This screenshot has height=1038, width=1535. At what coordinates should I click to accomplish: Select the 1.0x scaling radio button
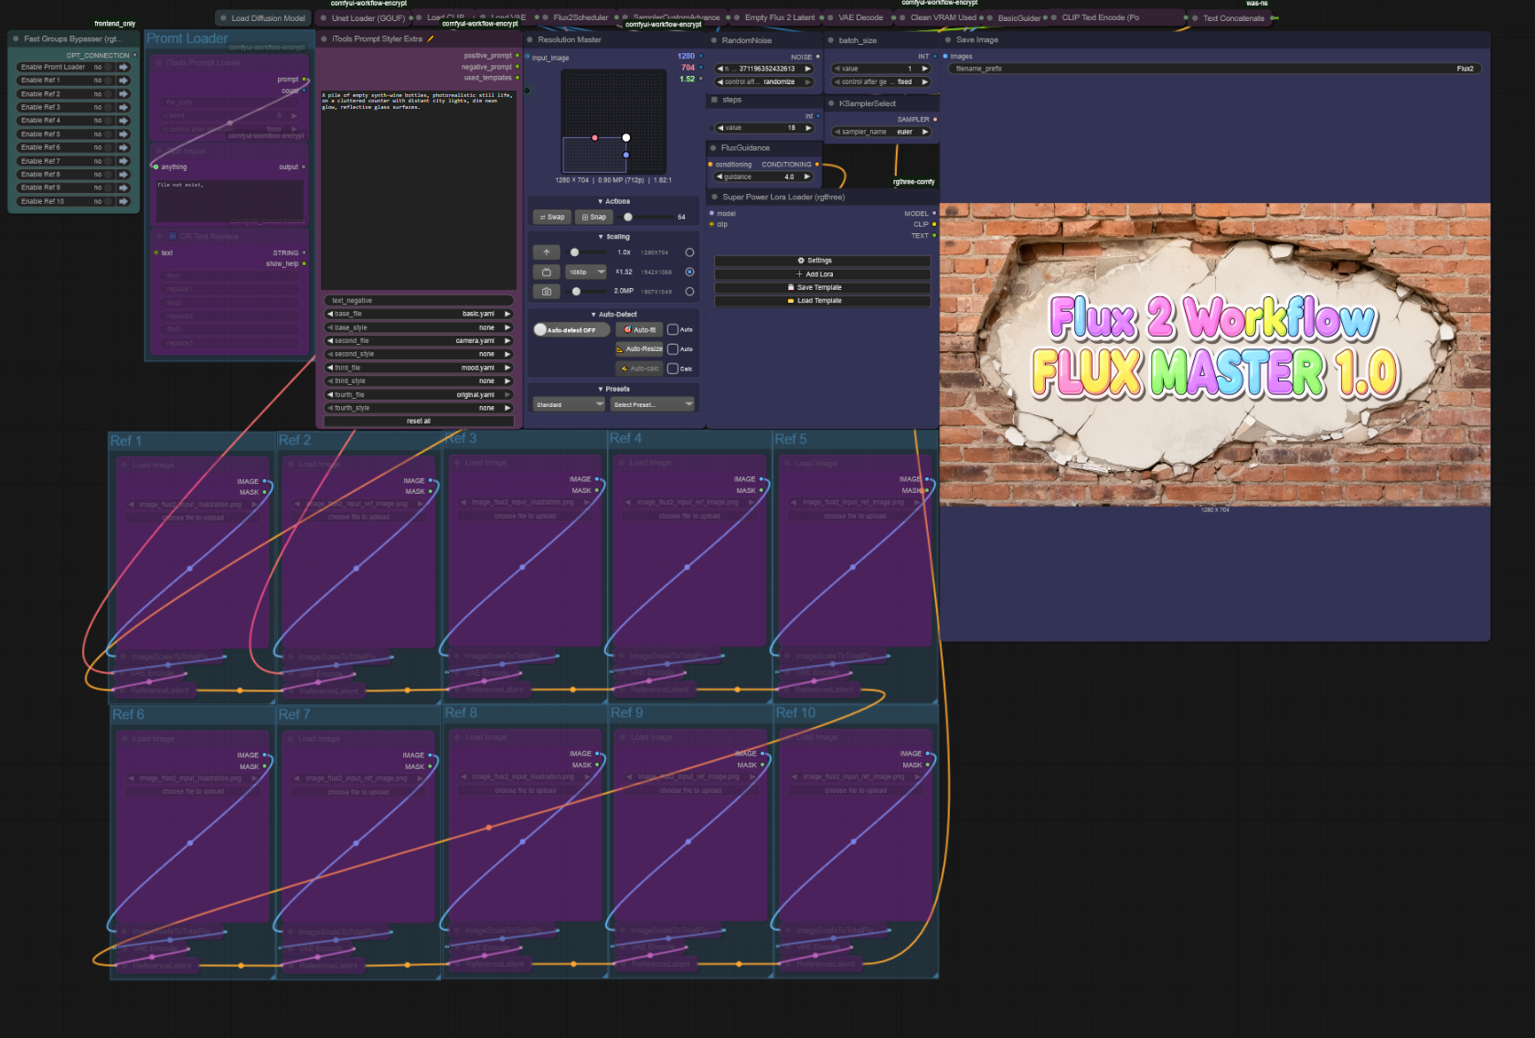689,252
